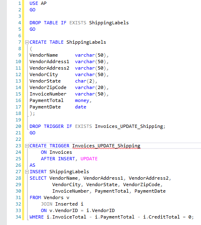Click the VendorZipCode column name on line 14
The width and height of the screenshot is (201, 225).
click(x=48, y=87)
